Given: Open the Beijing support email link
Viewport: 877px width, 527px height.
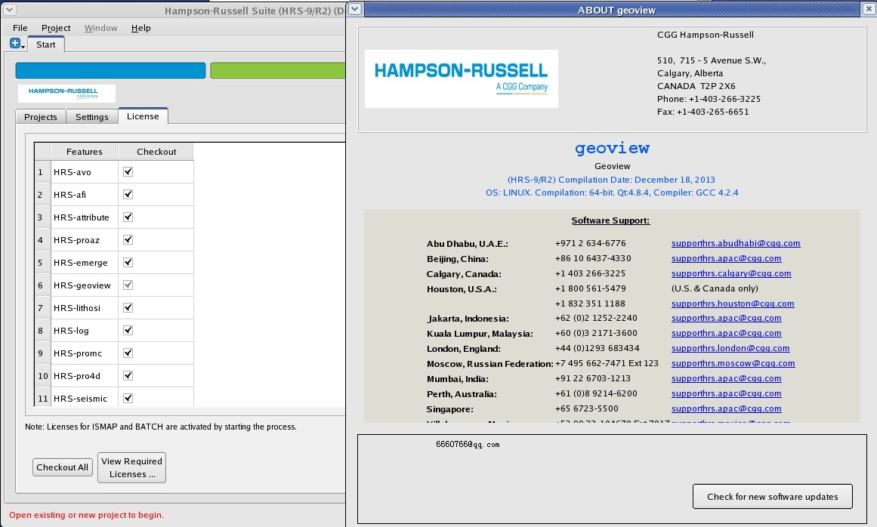Looking at the screenshot, I should tap(726, 258).
